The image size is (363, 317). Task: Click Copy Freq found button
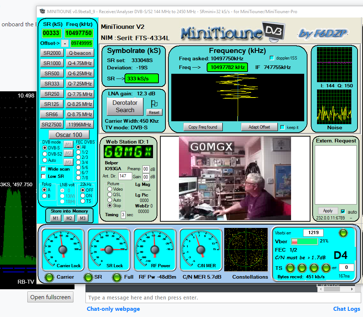point(203,127)
